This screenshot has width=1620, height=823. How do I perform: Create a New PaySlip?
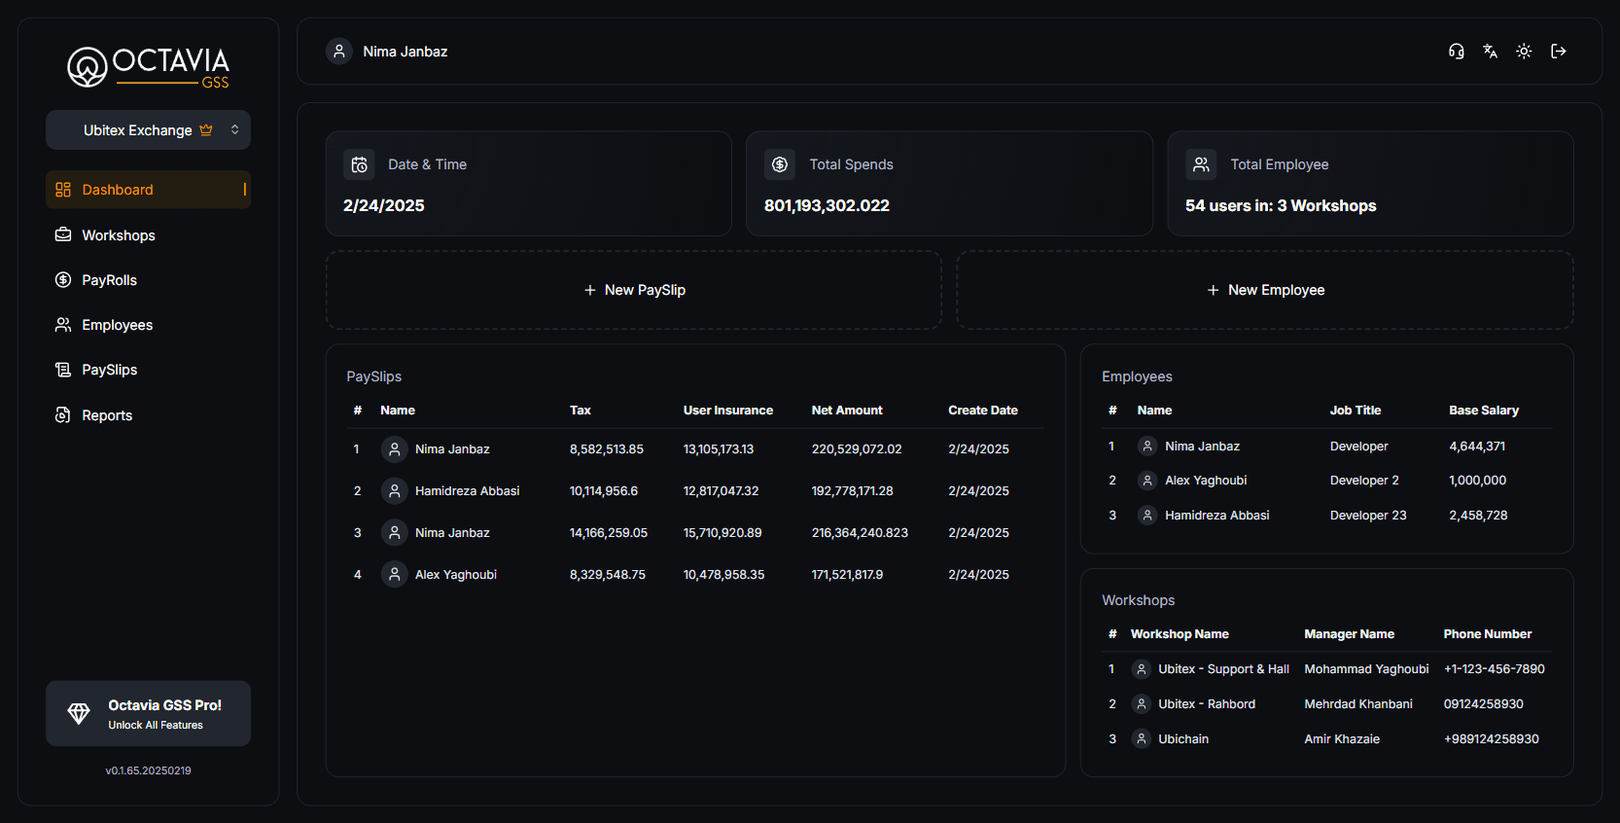click(634, 290)
